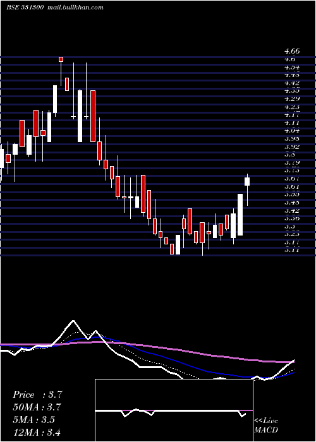Select the 3.61 price axis label

coord(292,187)
